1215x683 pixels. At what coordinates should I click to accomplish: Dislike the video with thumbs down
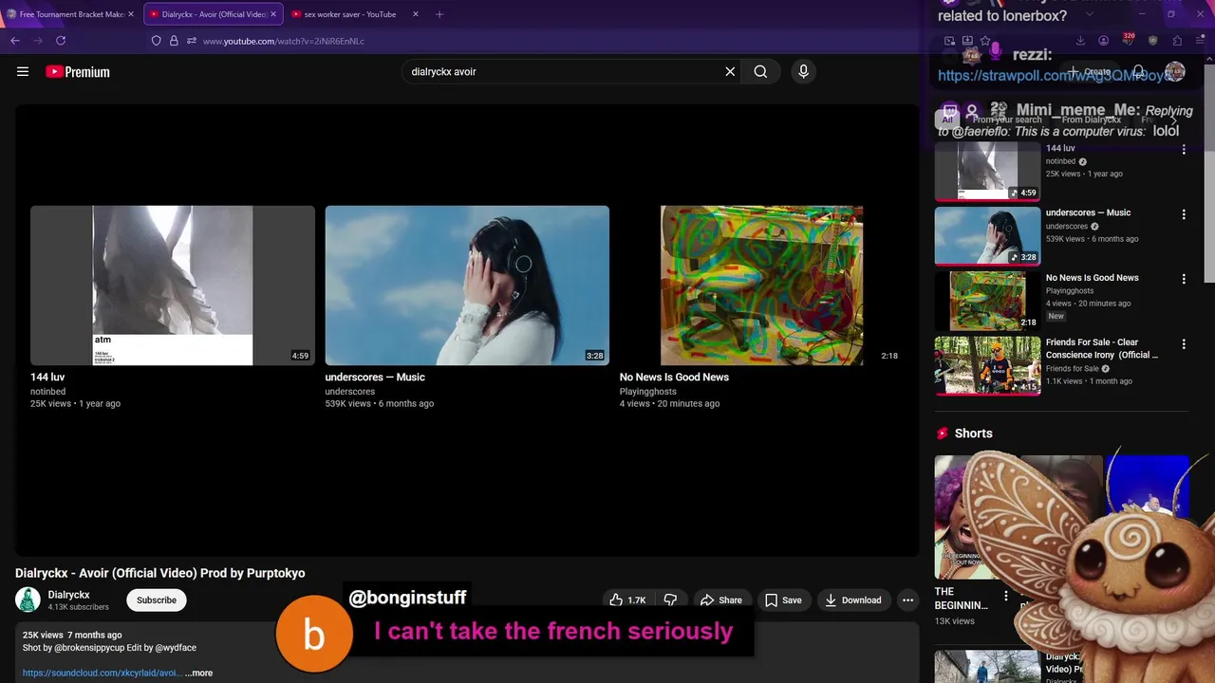coord(670,600)
